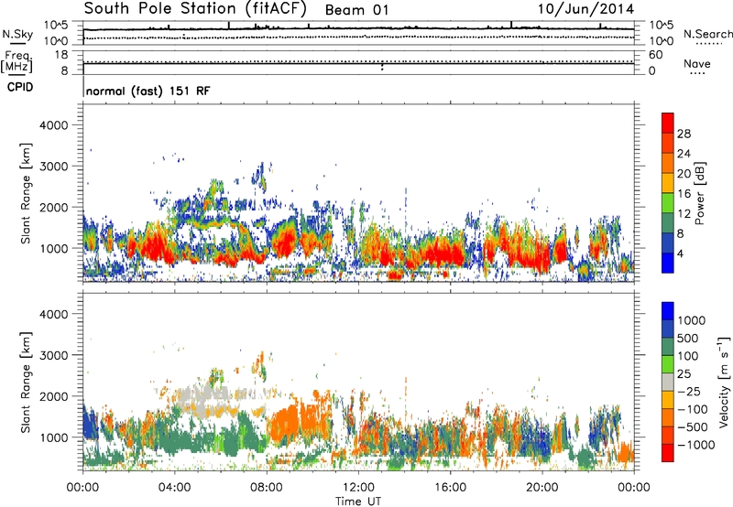The height and width of the screenshot is (507, 733).
Task: Click the '20:00' time axis tick label
Action: click(x=542, y=488)
